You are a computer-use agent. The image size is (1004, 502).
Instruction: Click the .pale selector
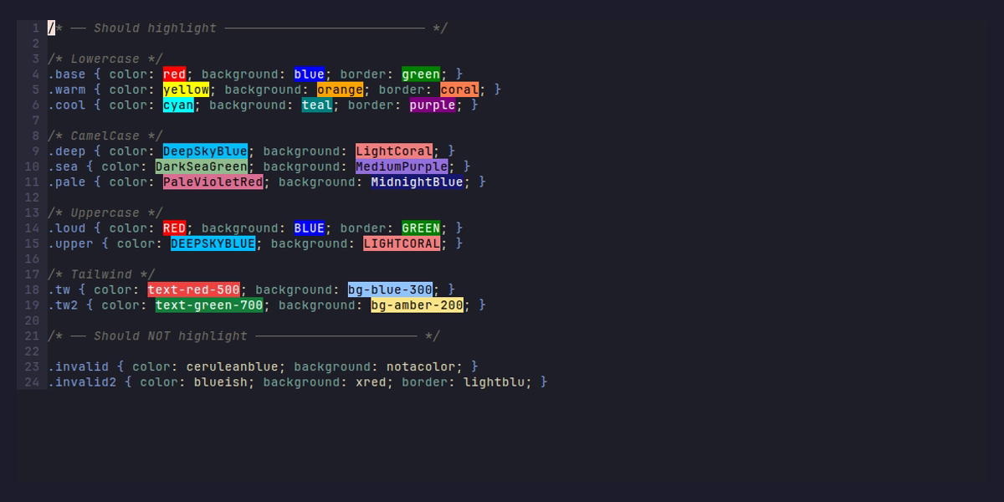tap(67, 182)
